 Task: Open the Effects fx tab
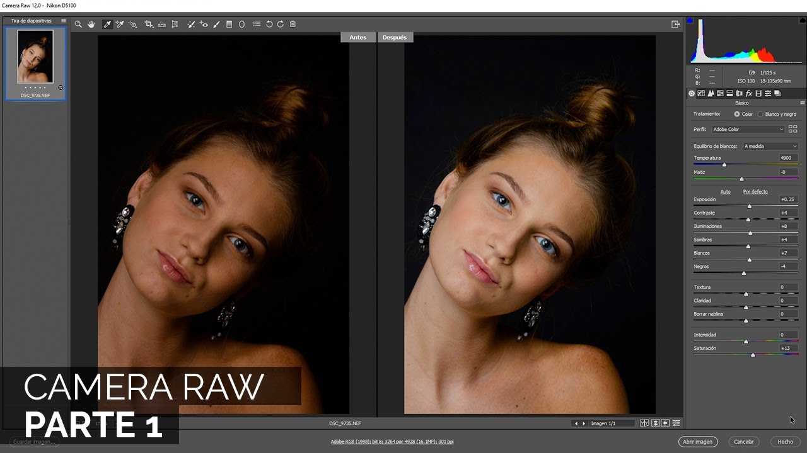(748, 93)
